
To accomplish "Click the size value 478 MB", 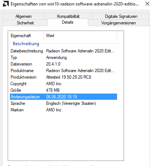I will (x=53, y=90).
